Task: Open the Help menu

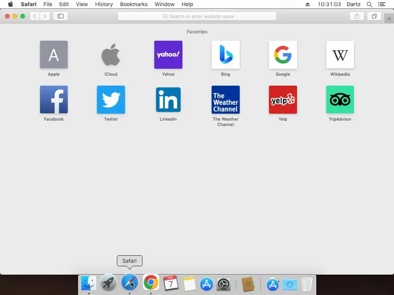Action: coord(187,4)
